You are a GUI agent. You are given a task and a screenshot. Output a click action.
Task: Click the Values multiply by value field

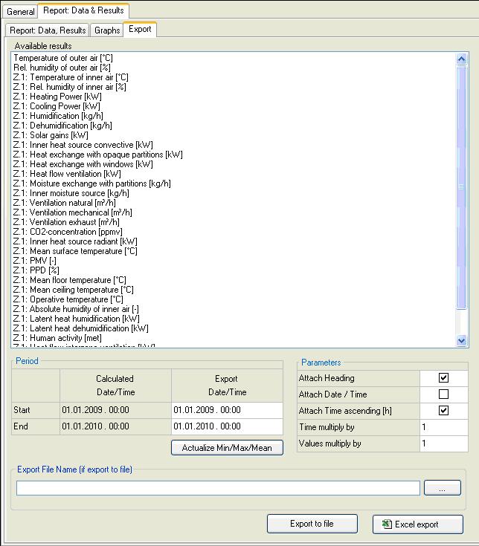(443, 443)
